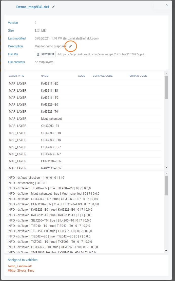Sort by NAME column header
The height and width of the screenshot is (281, 175).
(45, 76)
